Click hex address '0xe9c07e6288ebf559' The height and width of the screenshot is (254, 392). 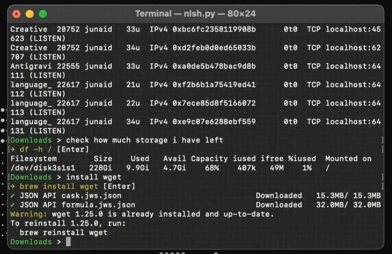[214, 122]
